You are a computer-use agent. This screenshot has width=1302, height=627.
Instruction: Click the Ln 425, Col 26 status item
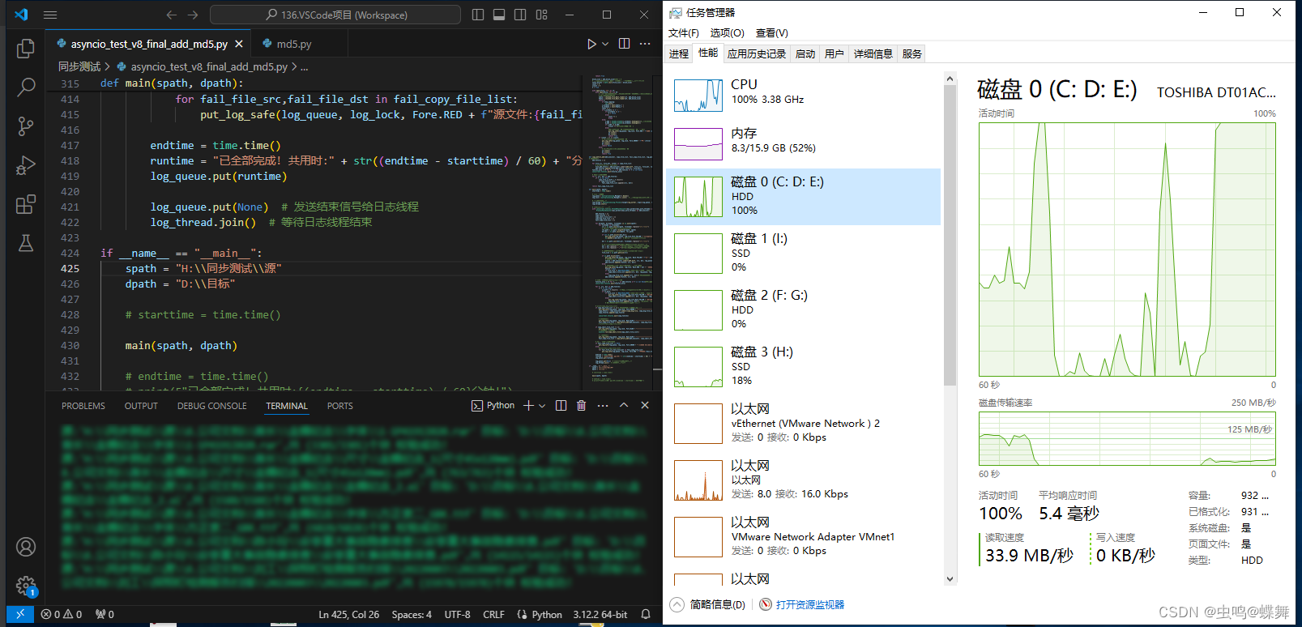[348, 615]
